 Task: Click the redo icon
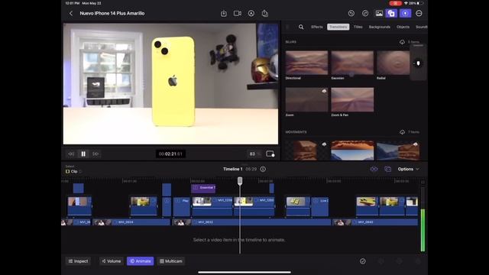point(365,14)
